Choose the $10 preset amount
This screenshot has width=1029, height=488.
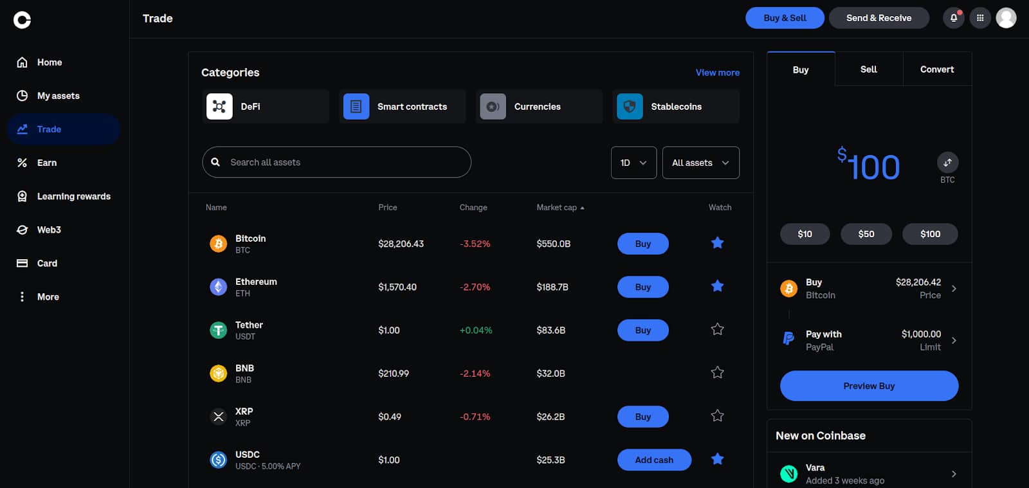click(x=805, y=234)
